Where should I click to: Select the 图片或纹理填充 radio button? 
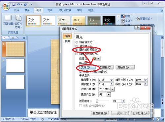coord(77,50)
